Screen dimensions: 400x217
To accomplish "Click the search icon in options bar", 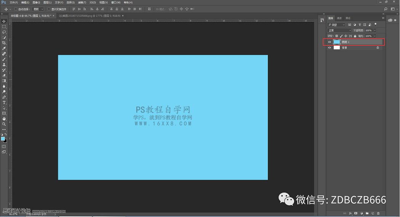I will (x=386, y=9).
